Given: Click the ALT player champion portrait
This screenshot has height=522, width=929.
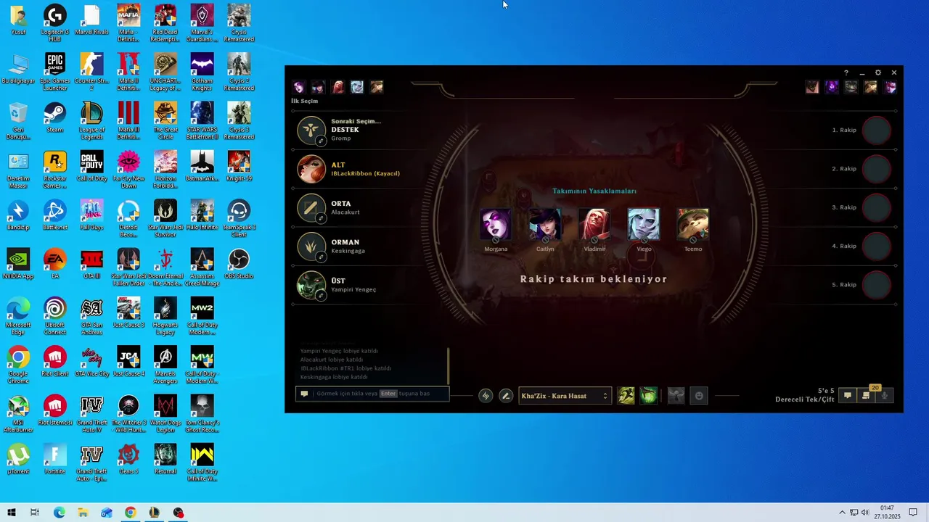Looking at the screenshot, I should click(311, 169).
